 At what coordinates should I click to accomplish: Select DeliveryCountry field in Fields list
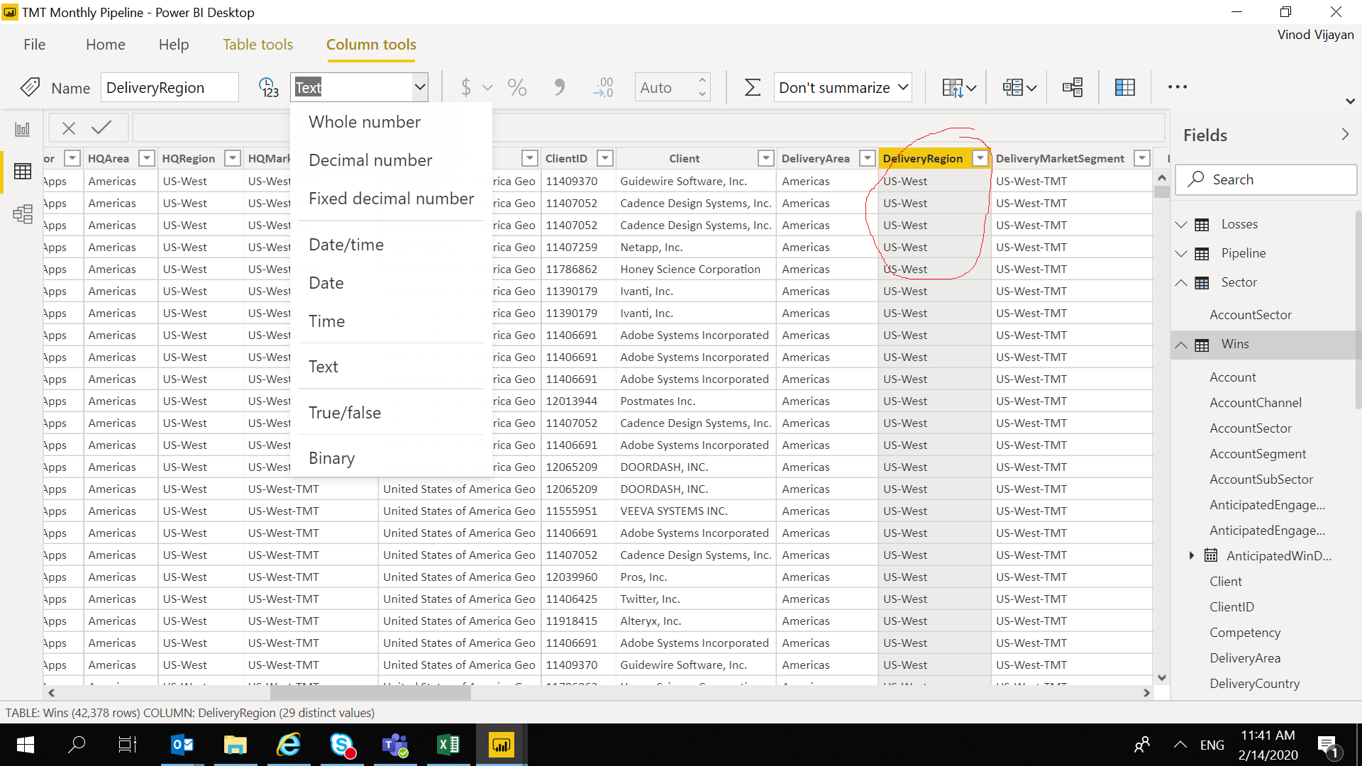(x=1254, y=684)
